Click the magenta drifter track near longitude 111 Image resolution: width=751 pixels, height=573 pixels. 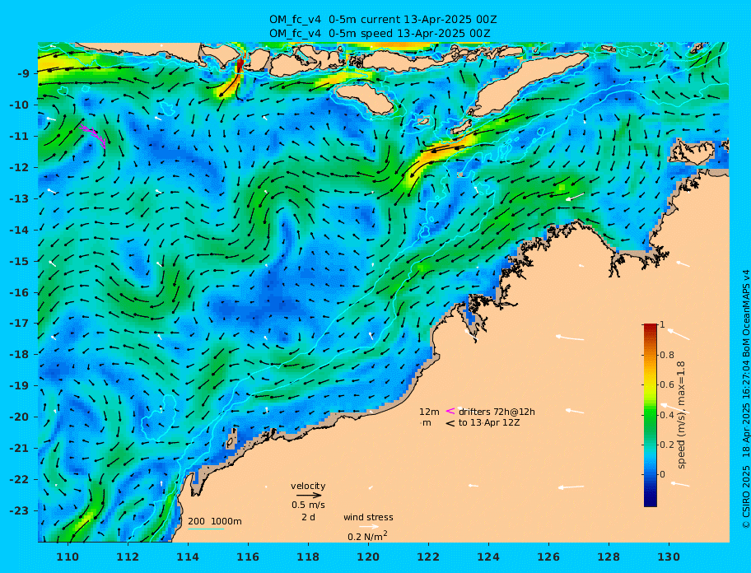(x=93, y=136)
